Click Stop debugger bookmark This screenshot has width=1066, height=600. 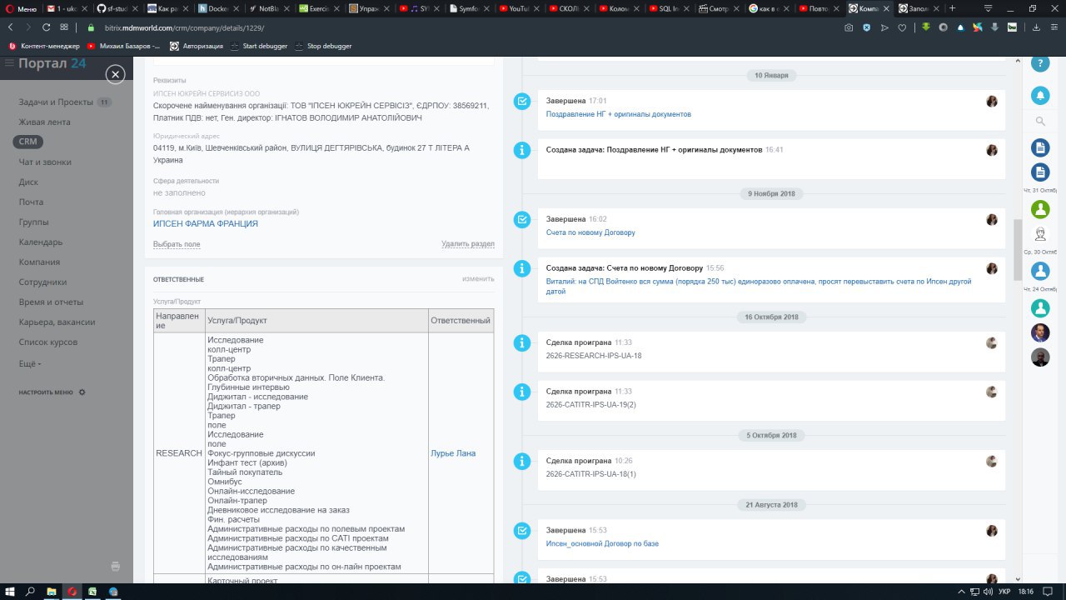[323, 46]
